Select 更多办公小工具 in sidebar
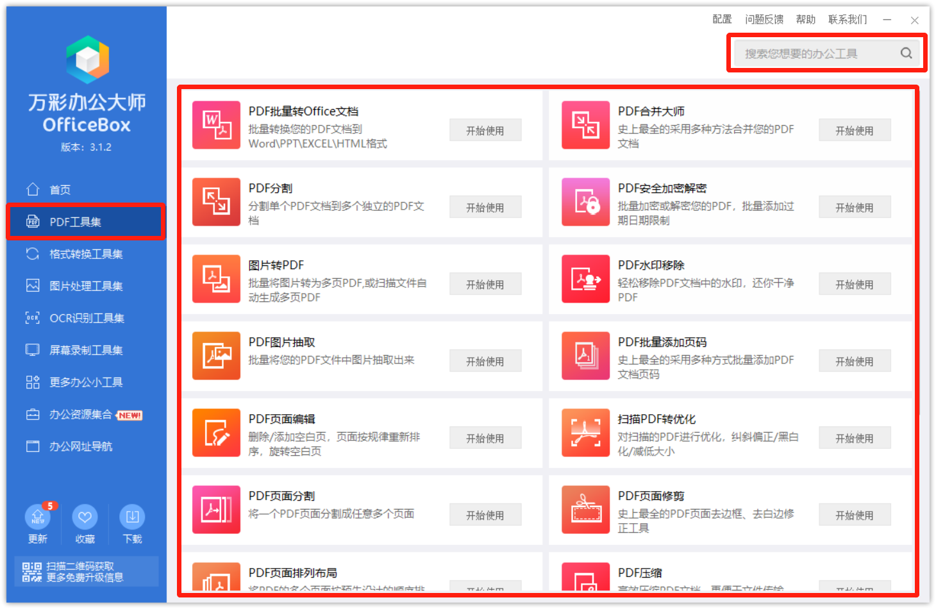 (86, 382)
